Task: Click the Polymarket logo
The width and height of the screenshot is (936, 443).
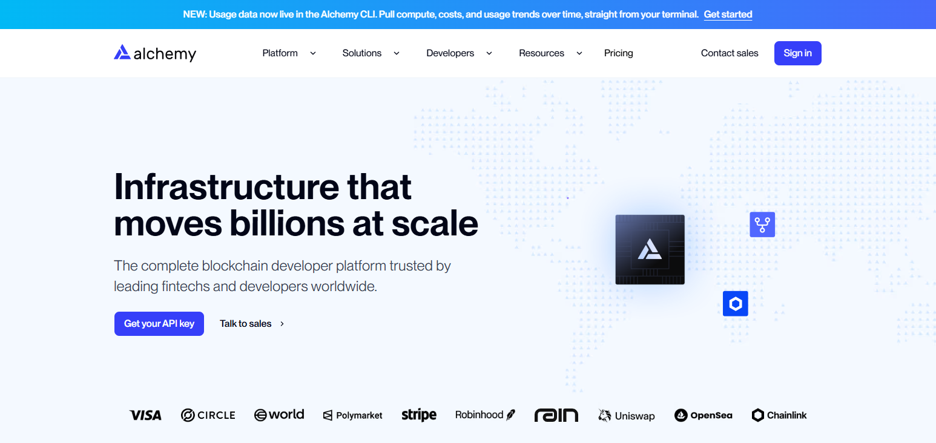Action: coord(353,416)
